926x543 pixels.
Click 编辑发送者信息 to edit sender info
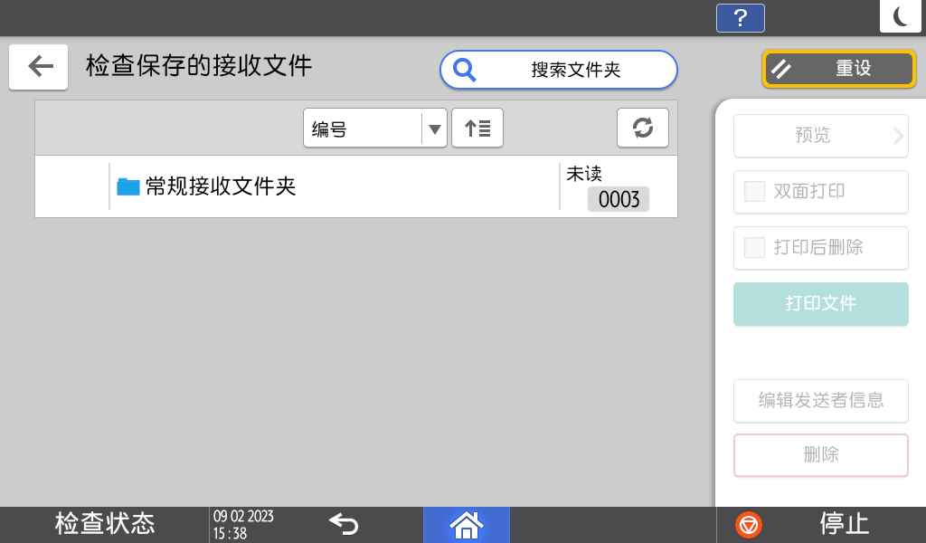point(819,401)
